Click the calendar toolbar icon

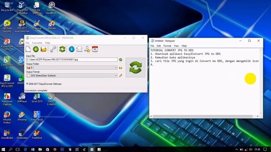[95, 49]
